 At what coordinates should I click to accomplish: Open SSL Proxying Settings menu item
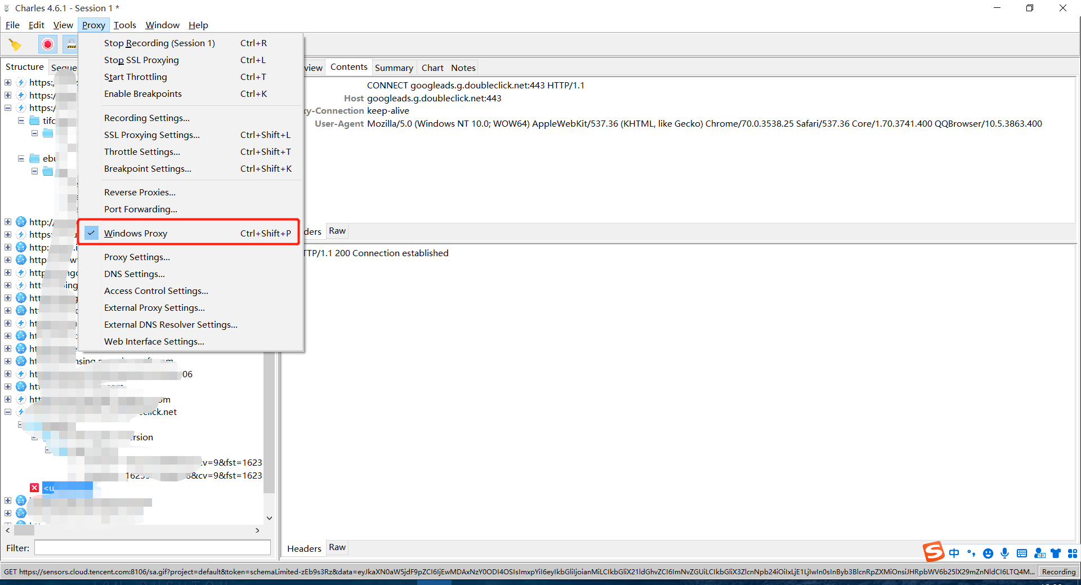[151, 135]
